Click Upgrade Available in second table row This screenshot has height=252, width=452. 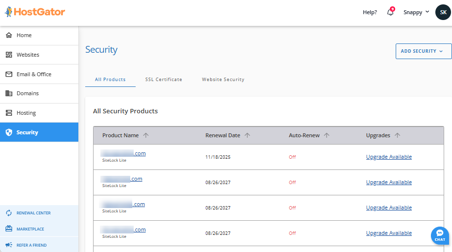(389, 182)
